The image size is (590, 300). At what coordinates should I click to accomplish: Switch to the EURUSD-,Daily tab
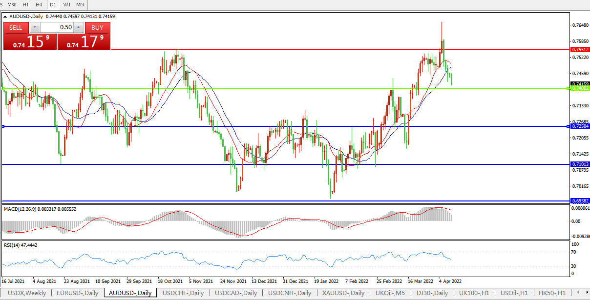click(x=77, y=293)
